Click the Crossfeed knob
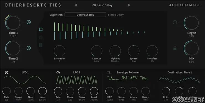 (152, 51)
